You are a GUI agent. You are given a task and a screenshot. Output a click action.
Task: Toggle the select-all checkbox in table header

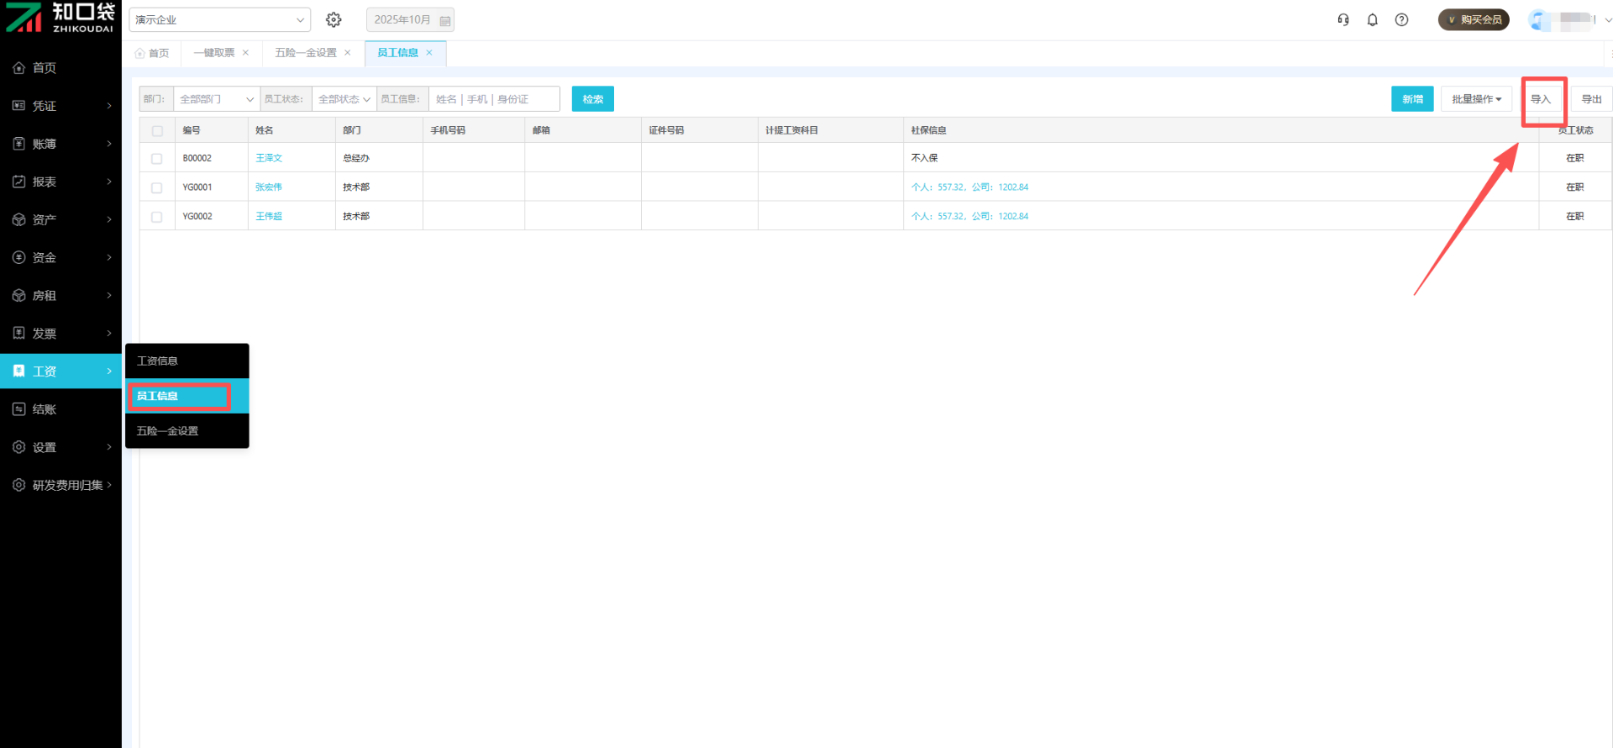pos(157,131)
